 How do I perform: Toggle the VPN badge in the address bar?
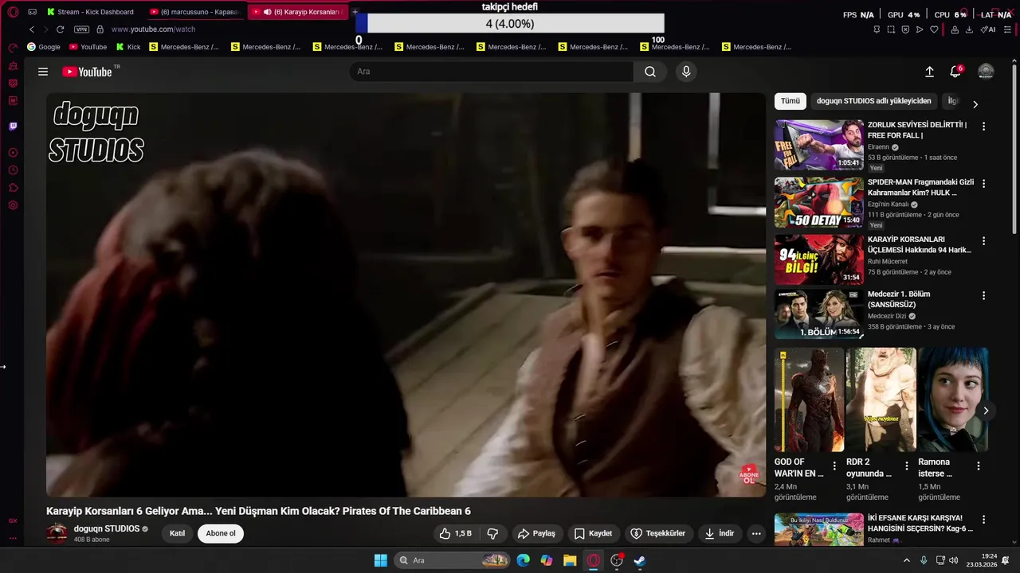coord(81,29)
